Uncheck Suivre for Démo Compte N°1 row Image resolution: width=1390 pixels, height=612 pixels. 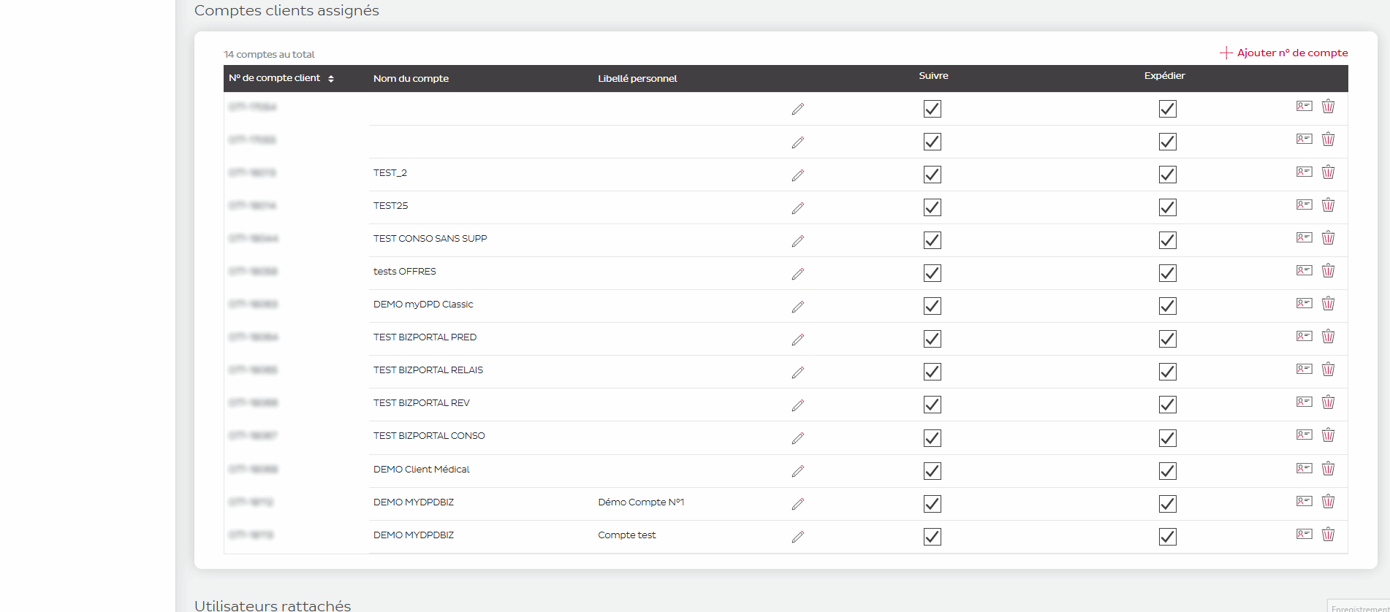tap(932, 504)
